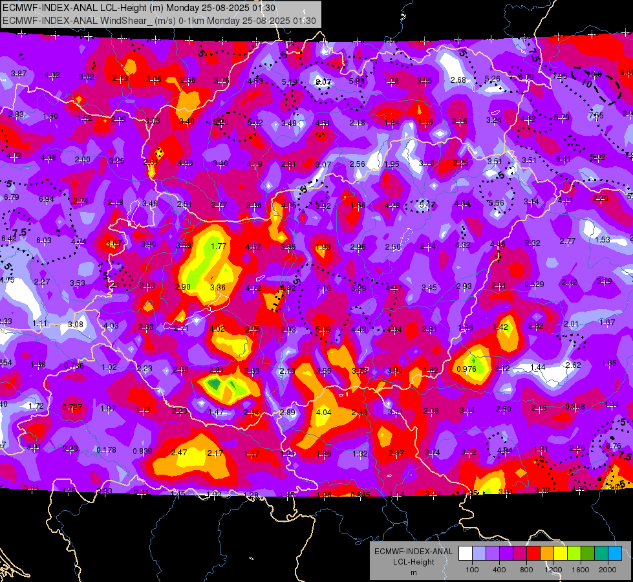Click the orange legend swatch
The image size is (633, 582).
(547, 554)
